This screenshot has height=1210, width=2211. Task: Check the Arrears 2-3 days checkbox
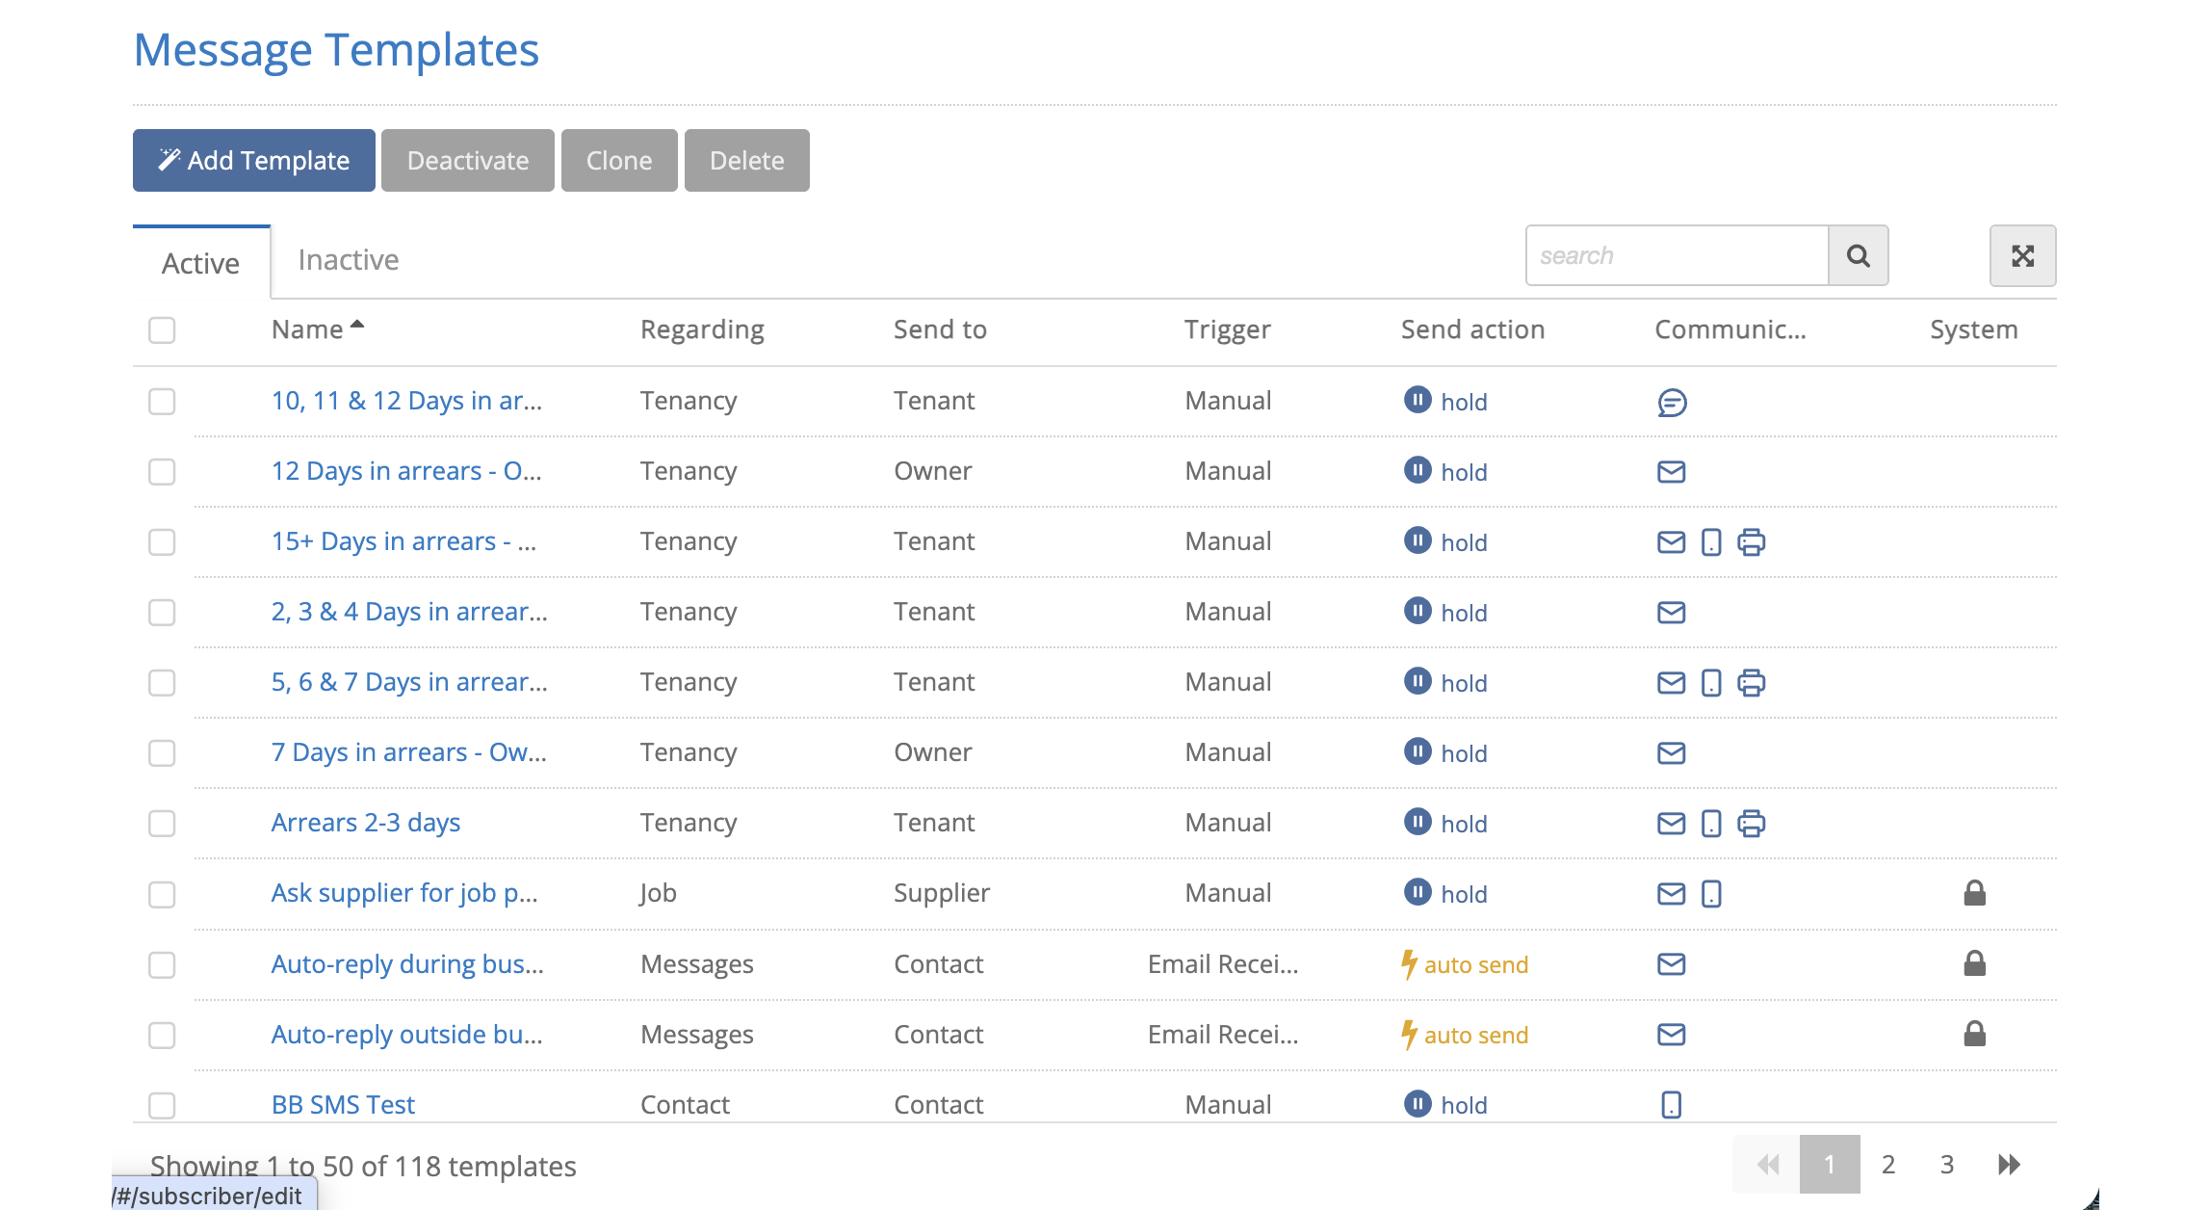pos(162,823)
